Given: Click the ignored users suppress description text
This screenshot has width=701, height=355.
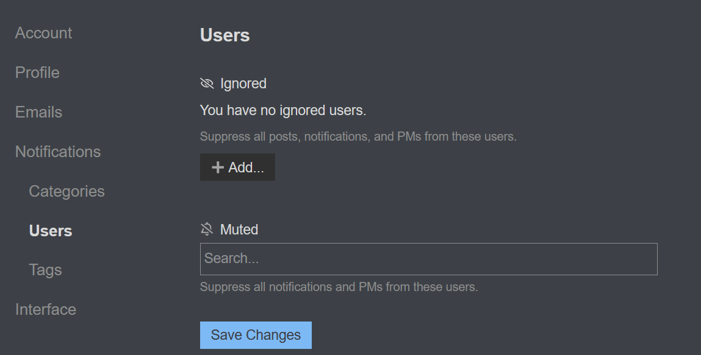Looking at the screenshot, I should pyautogui.click(x=358, y=136).
